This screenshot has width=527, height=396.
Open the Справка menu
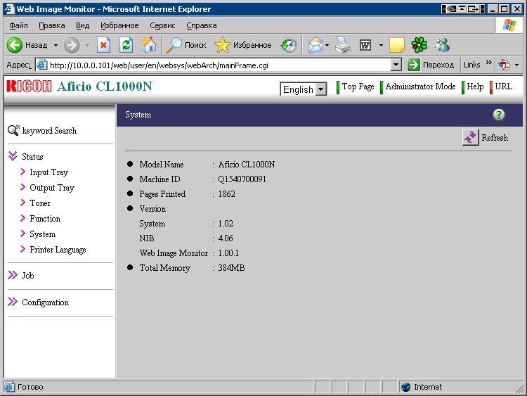click(202, 25)
